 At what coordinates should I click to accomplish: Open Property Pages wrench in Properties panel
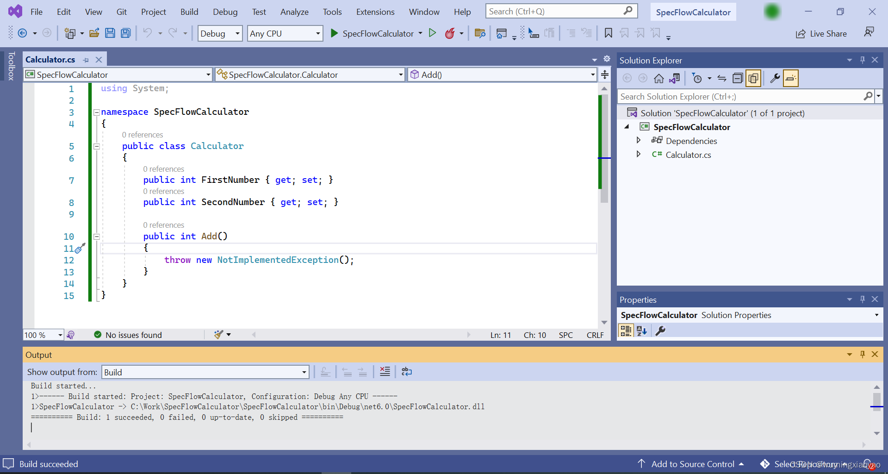click(x=660, y=331)
